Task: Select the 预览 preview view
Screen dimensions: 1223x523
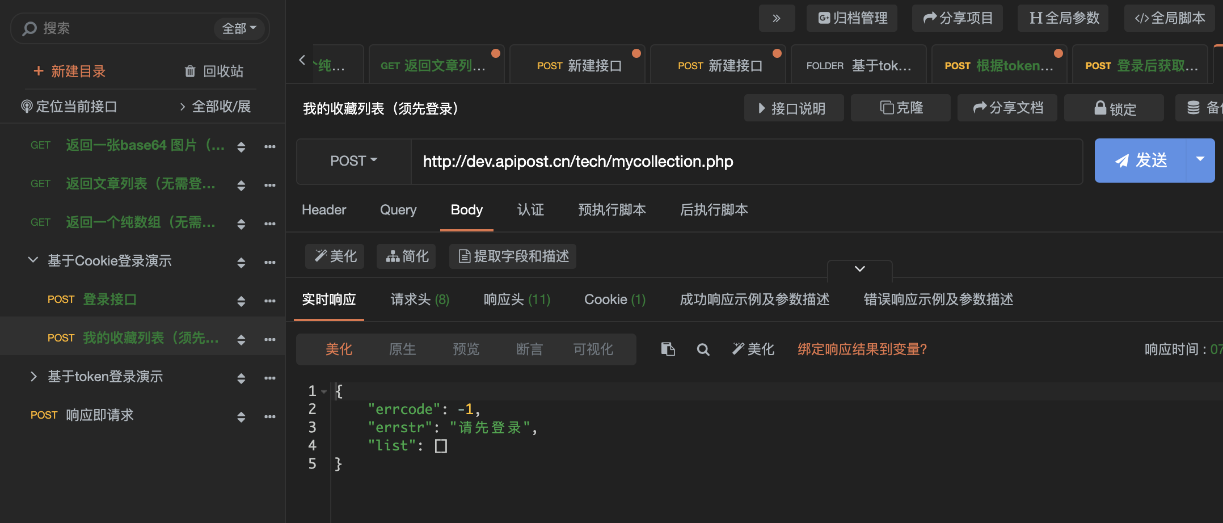Action: tap(466, 349)
